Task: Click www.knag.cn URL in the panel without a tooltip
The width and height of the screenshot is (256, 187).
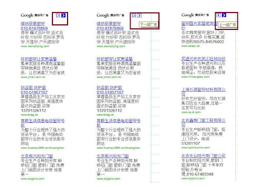Action: pyautogui.click(x=29, y=115)
